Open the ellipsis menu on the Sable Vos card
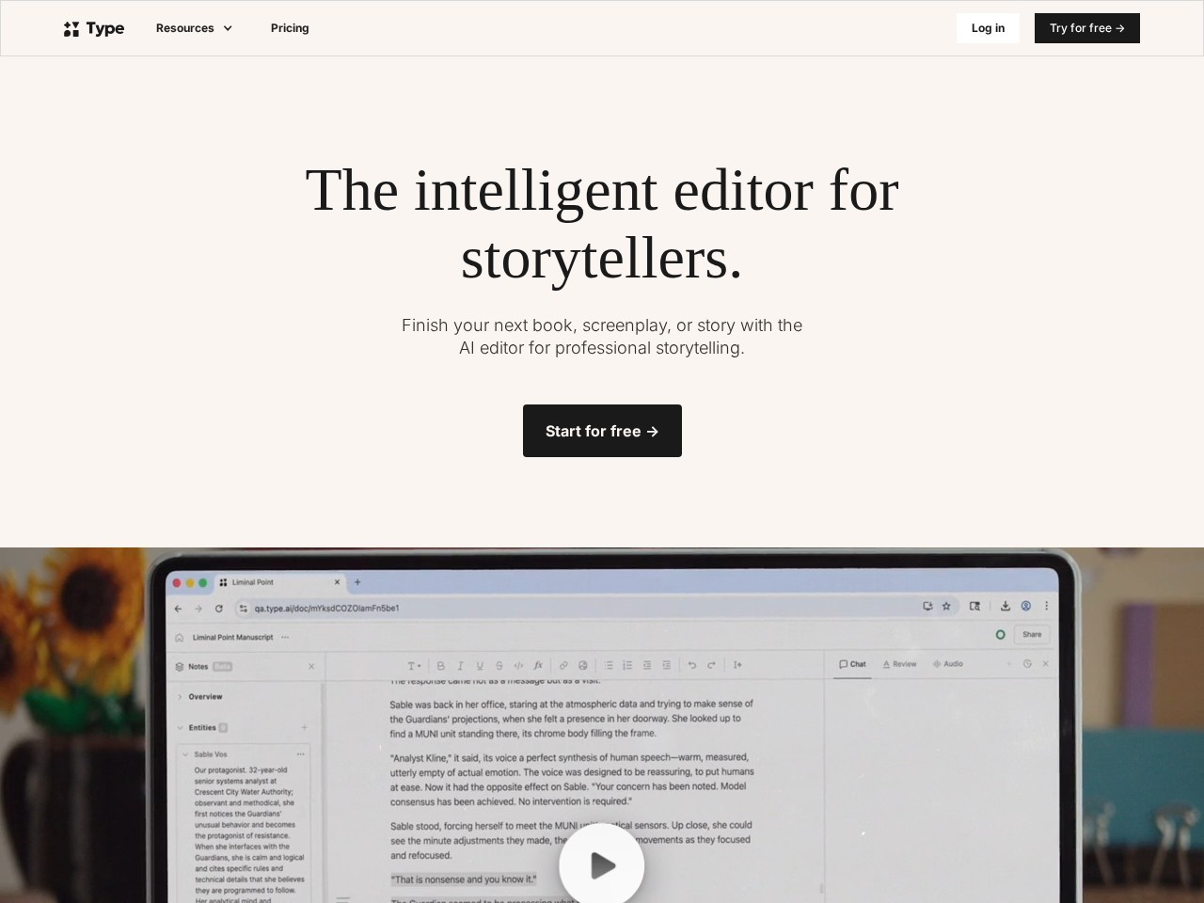This screenshot has height=903, width=1204. click(x=301, y=754)
